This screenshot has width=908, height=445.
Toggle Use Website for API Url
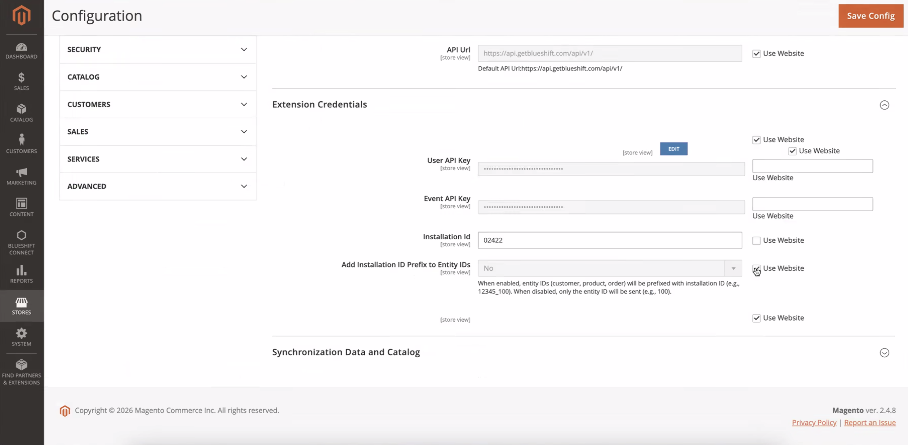[x=756, y=54]
